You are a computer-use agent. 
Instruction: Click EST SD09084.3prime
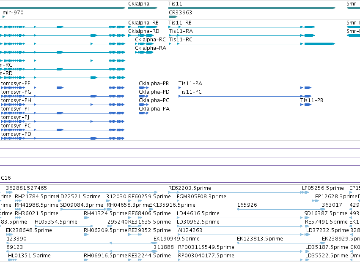click(x=83, y=209)
